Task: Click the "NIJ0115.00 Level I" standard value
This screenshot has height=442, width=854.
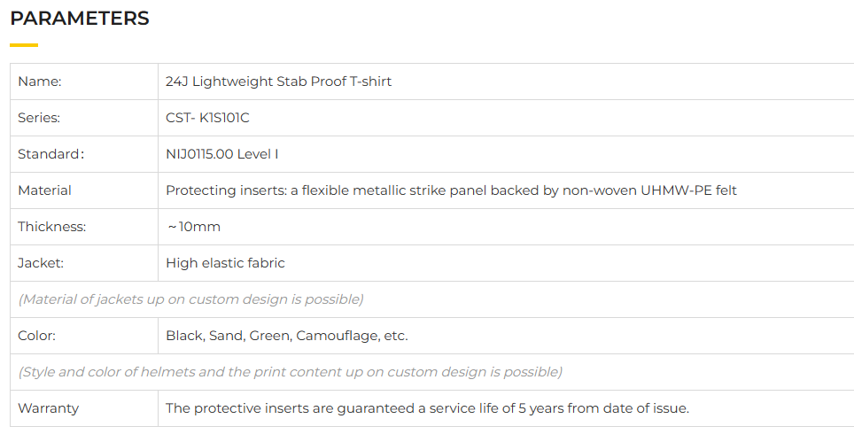Action: tap(221, 154)
